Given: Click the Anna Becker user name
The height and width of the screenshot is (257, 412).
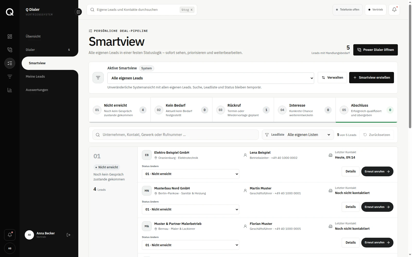Looking at the screenshot, I should [46, 233].
